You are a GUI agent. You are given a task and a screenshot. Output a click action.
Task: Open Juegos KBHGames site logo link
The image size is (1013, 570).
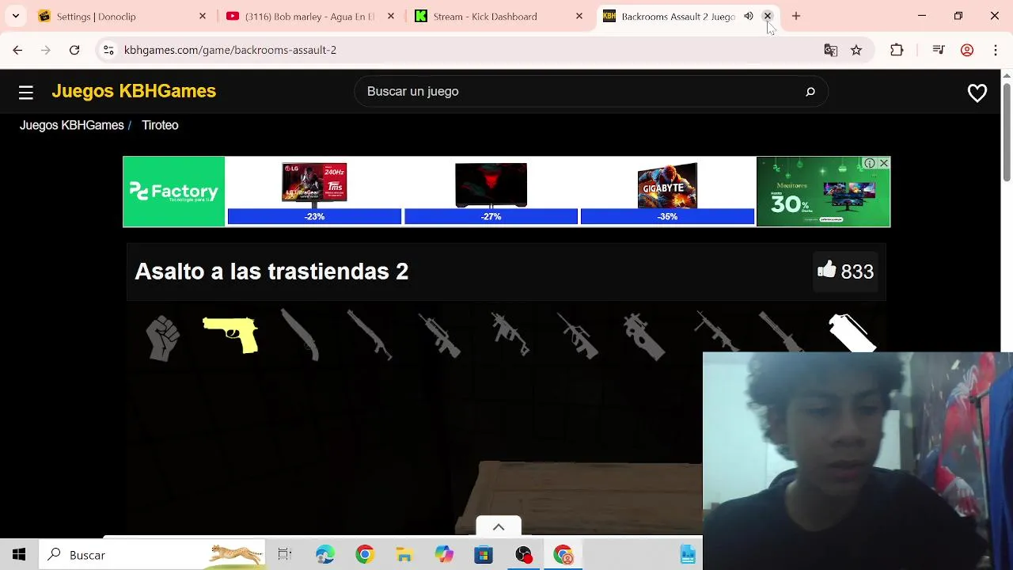134,91
